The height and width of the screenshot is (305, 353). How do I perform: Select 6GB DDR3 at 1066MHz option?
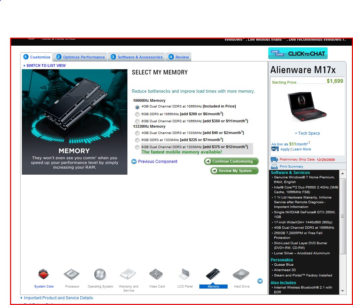pos(137,114)
